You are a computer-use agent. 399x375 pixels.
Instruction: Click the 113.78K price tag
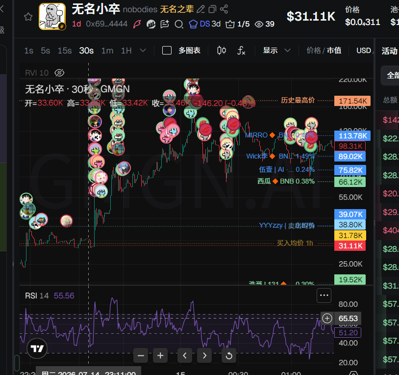[x=352, y=136]
